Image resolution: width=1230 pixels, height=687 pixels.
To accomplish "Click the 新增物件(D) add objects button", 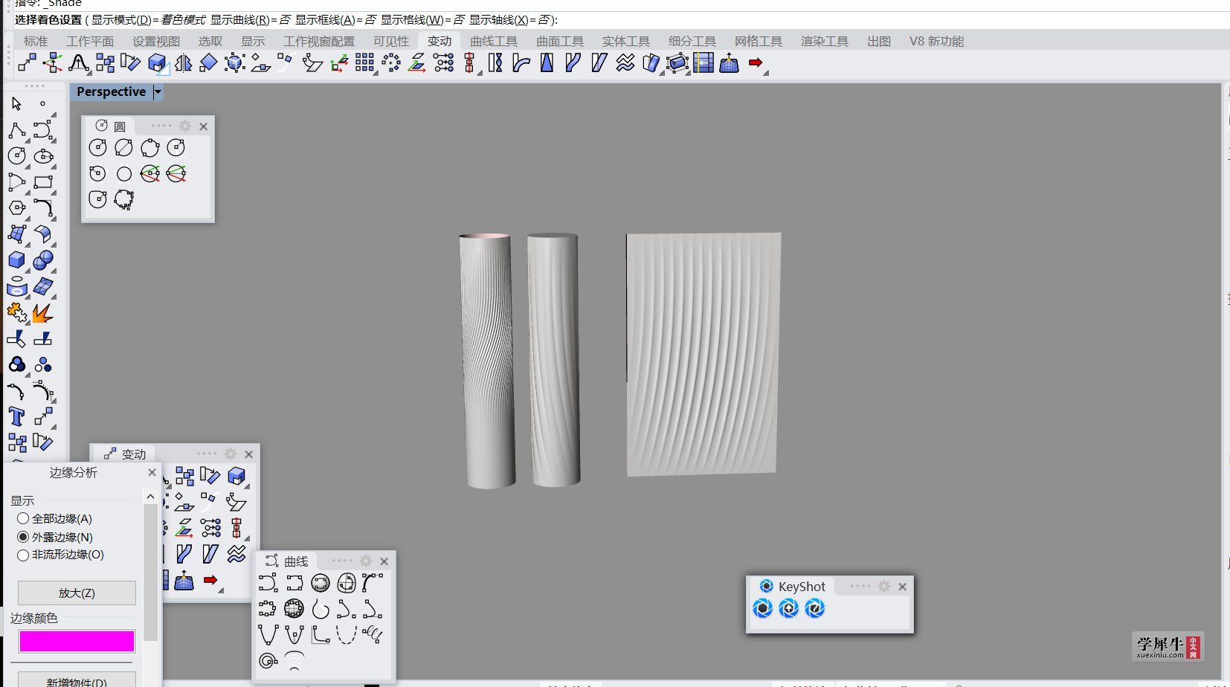I will tap(77, 680).
